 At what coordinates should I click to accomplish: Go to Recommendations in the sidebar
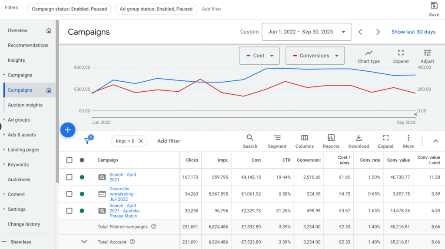28,45
